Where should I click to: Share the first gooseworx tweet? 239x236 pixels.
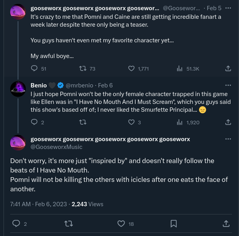tap(228, 69)
